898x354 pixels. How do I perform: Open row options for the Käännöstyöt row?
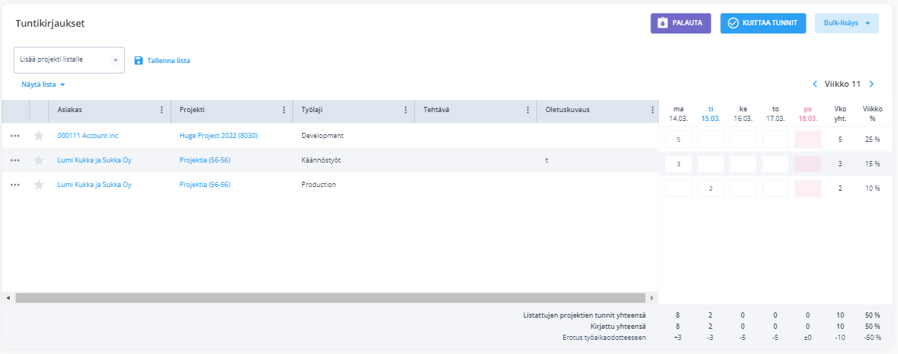(x=15, y=160)
